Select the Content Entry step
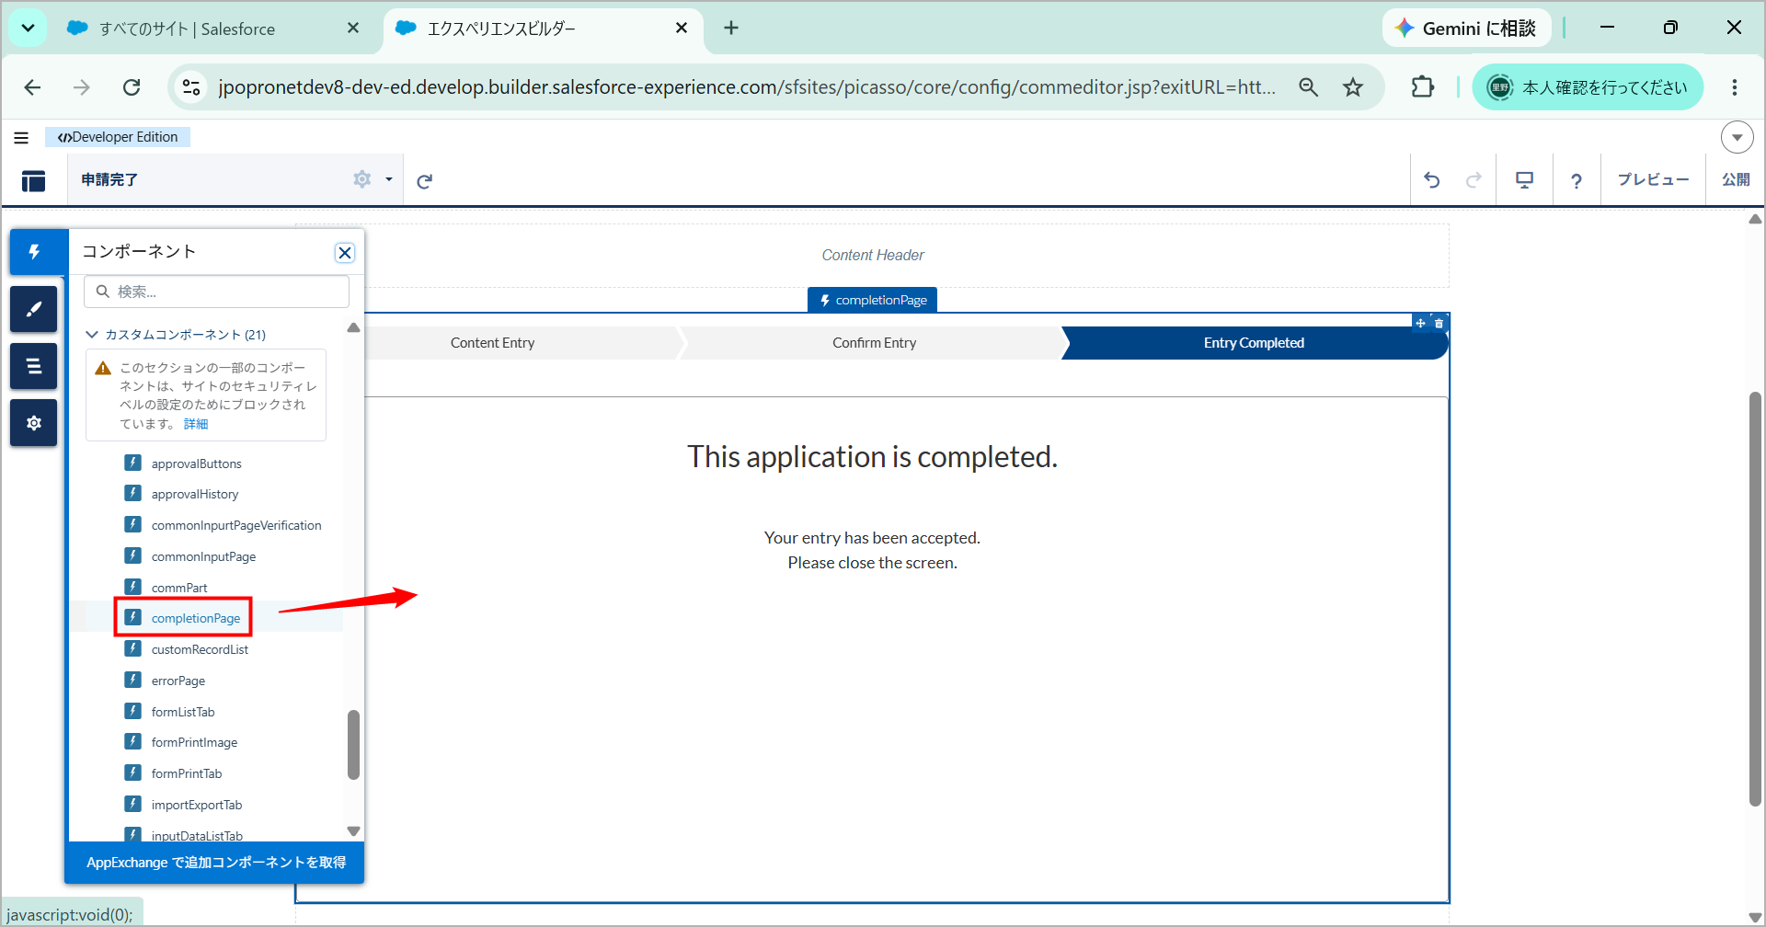 (x=492, y=343)
